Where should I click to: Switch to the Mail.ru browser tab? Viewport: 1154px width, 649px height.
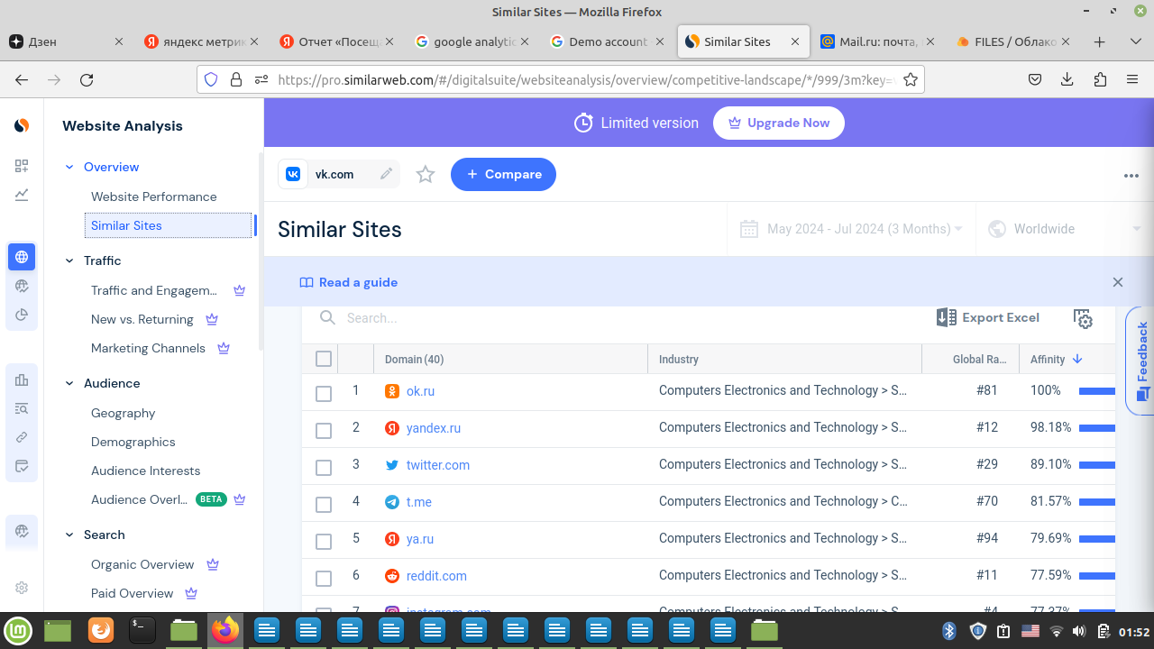coord(877,41)
